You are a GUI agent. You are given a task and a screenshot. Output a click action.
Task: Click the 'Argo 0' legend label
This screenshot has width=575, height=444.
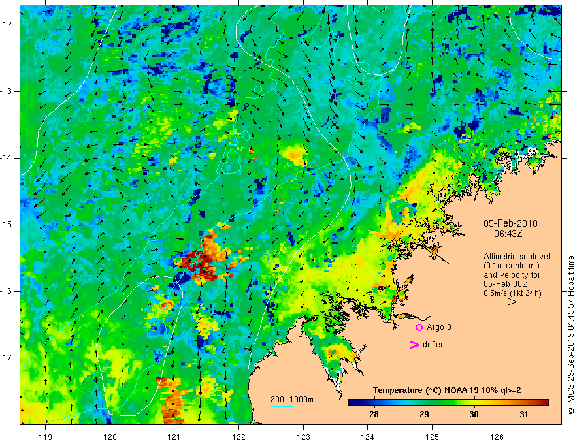[439, 327]
